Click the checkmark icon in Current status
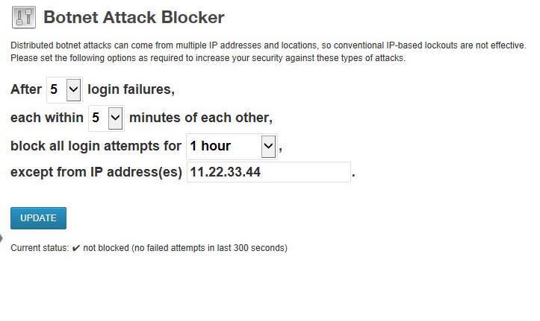This screenshot has width=540, height=321. [x=76, y=248]
